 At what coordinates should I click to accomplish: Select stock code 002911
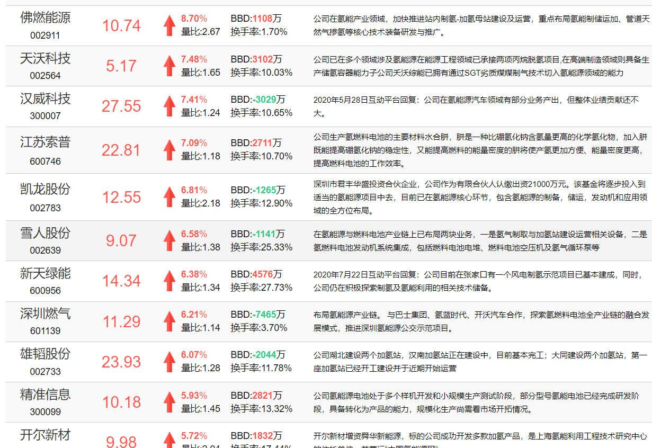[x=45, y=35]
